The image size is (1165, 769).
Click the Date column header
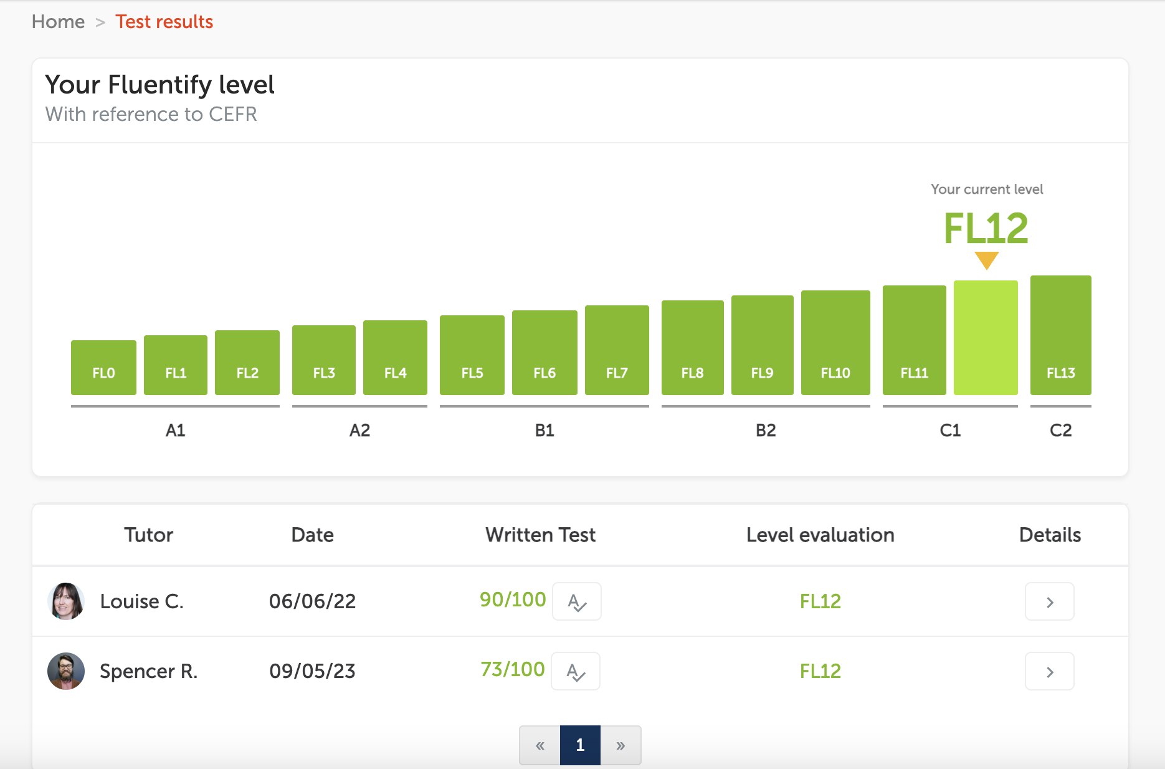(312, 535)
